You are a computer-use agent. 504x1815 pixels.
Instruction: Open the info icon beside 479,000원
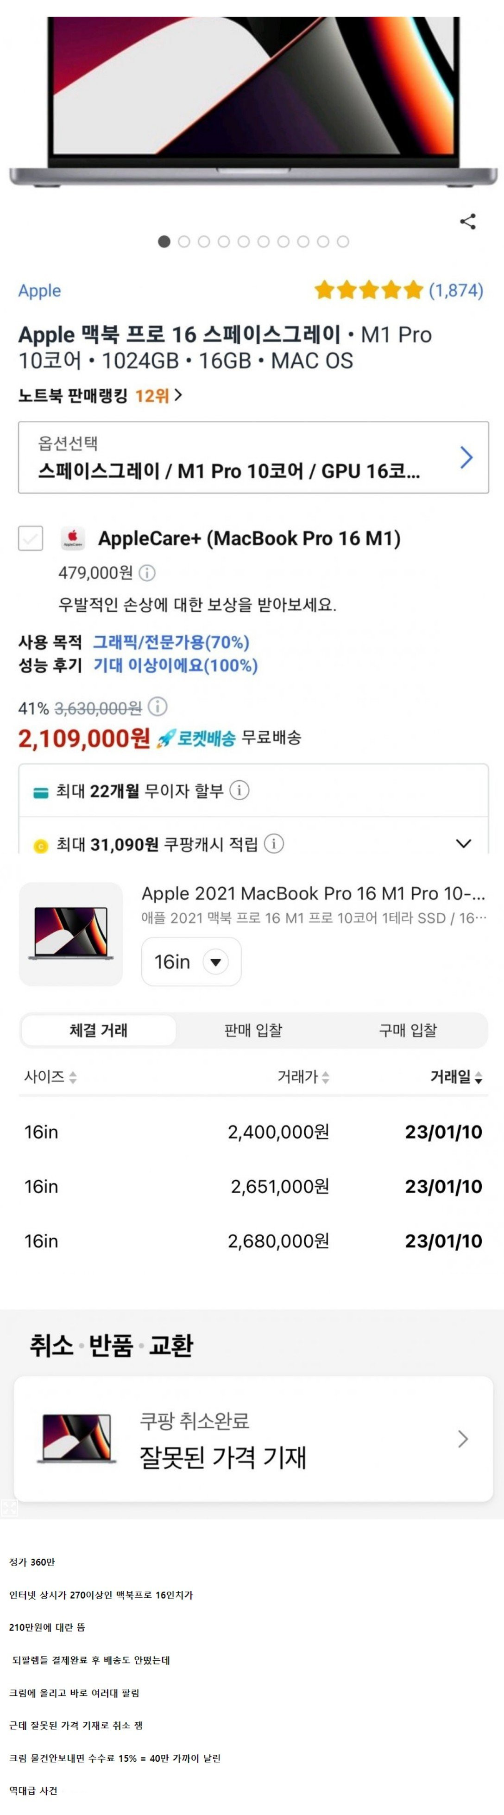(146, 571)
